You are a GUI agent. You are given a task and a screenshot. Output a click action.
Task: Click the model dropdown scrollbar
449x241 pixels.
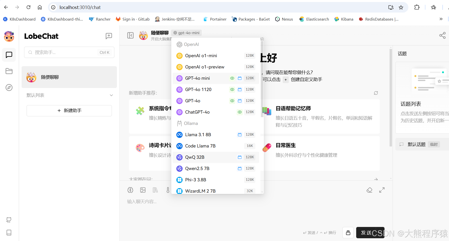click(262, 79)
